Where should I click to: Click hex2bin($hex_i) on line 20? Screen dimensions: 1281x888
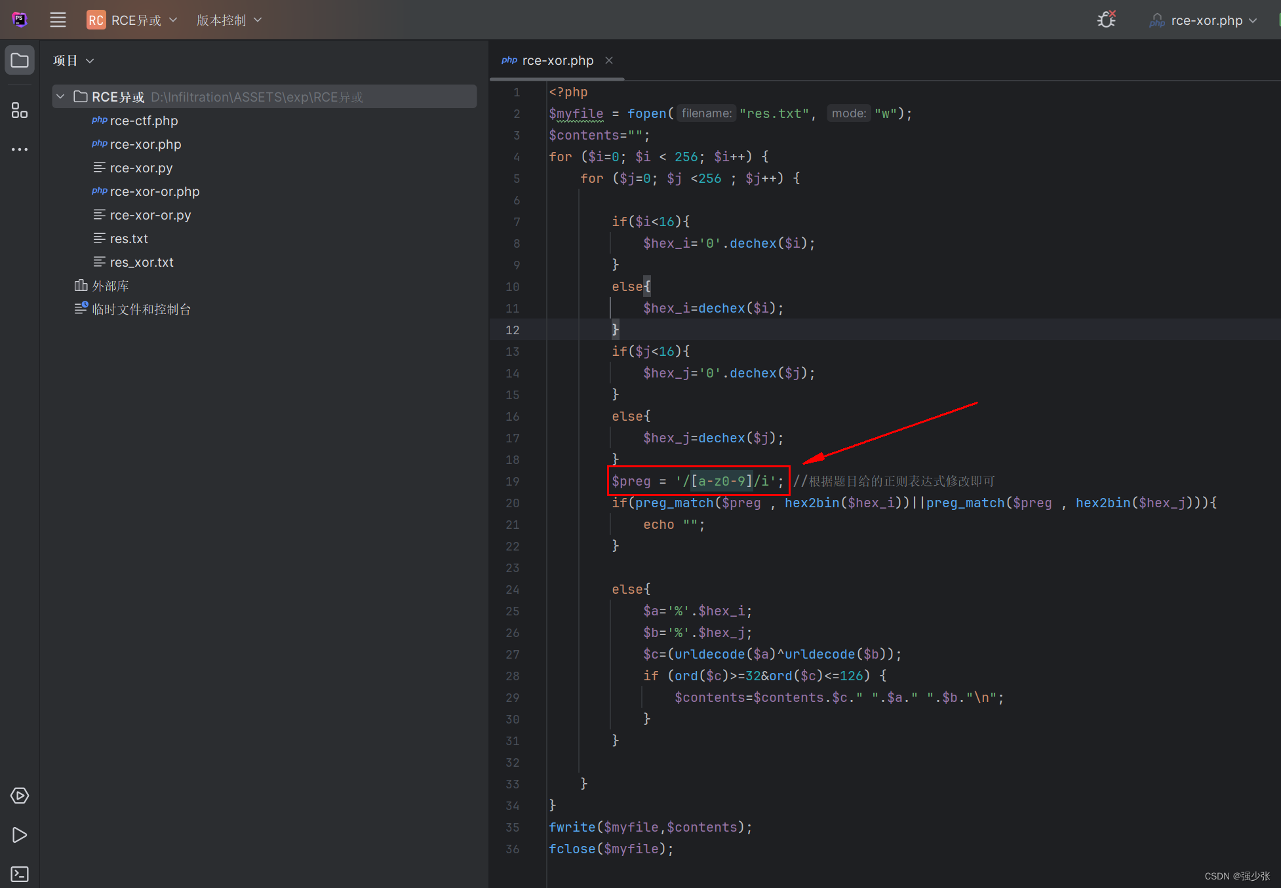(843, 503)
